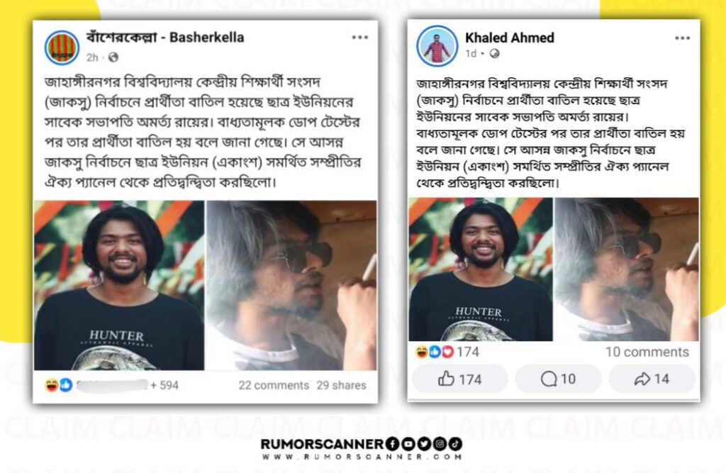Click the share arrow button showing 14
The height and width of the screenshot is (473, 726).
point(652,379)
